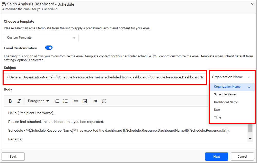This screenshot has height=163, width=257.
Task: Add a bulleted list to the email
Action: coord(66,101)
